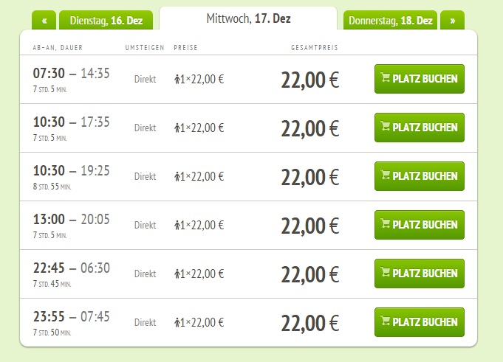This screenshot has width=503, height=362.
Task: Click the 13:00 – 20:05 time entry
Action: click(72, 219)
